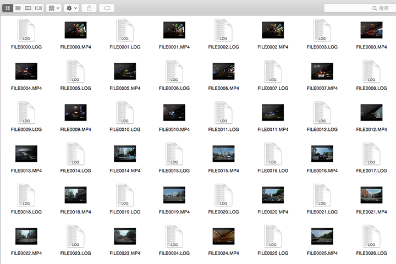
Task: Select the FILE0022.MP4 video thumbnail
Action: tap(26, 236)
